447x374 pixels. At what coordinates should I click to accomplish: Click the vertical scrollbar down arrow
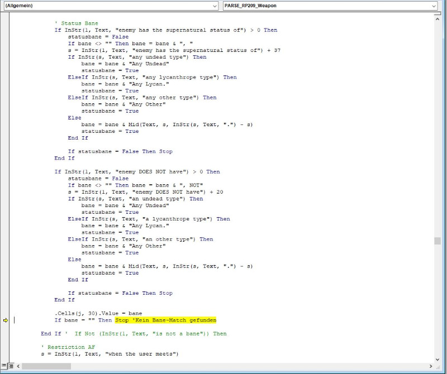438,359
